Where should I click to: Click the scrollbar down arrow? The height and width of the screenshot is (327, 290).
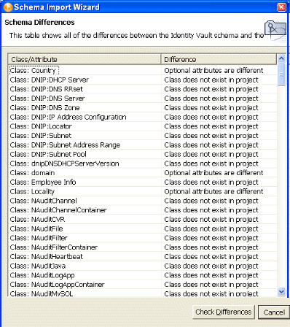(x=281, y=291)
